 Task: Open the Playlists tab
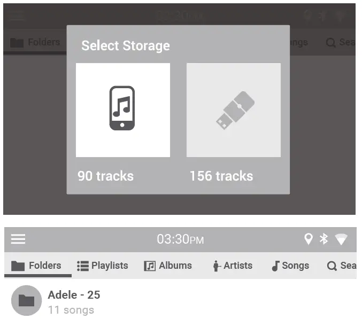coord(103,266)
